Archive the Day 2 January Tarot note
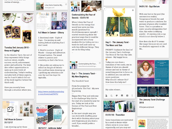 (127, 95)
